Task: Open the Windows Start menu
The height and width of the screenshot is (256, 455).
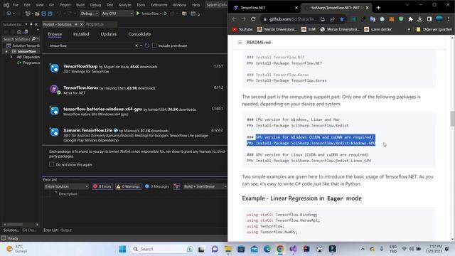Action: pyautogui.click(x=122, y=249)
